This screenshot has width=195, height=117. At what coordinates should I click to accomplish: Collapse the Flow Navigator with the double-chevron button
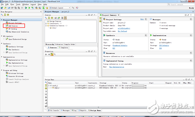pyautogui.click(x=41, y=12)
